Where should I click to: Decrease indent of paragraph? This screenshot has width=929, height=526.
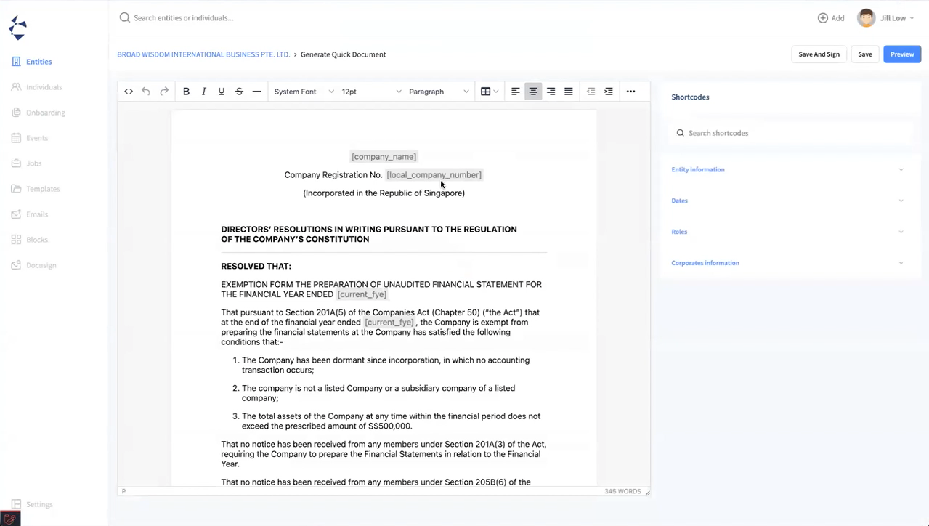tap(591, 92)
